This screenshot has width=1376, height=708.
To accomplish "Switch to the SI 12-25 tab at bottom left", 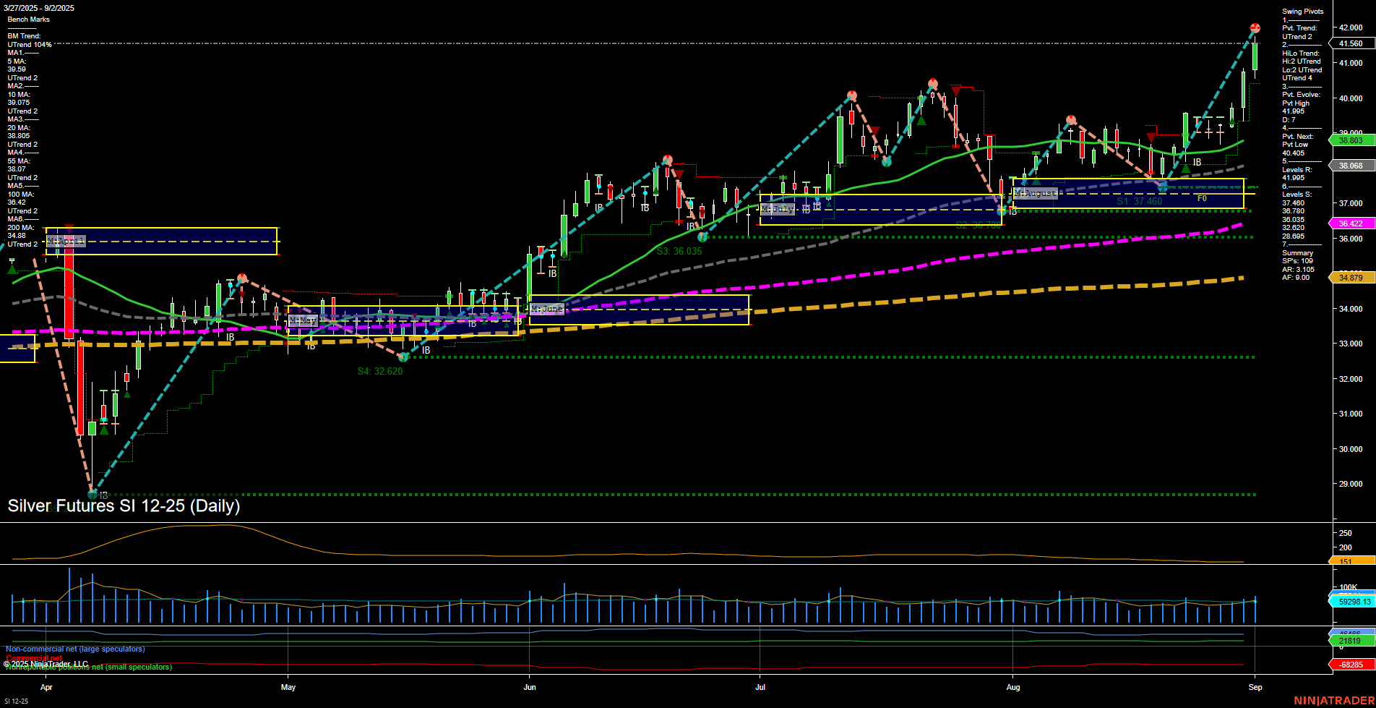I will (16, 701).
